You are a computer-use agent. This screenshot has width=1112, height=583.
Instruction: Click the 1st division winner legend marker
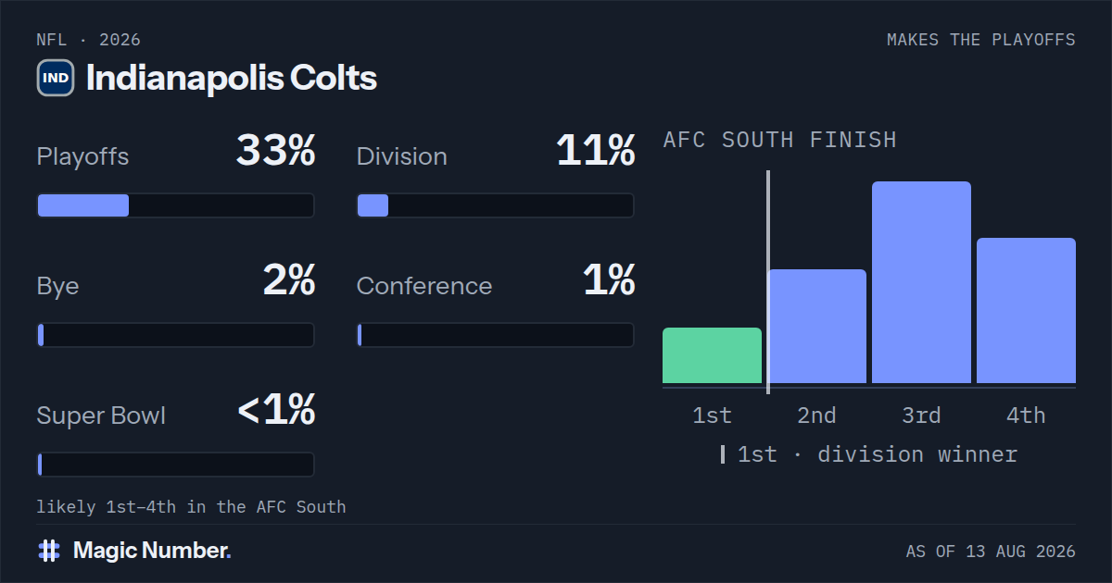[723, 454]
